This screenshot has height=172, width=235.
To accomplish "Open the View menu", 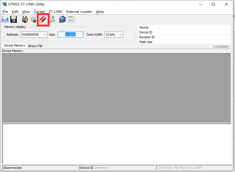I will 26,11.
